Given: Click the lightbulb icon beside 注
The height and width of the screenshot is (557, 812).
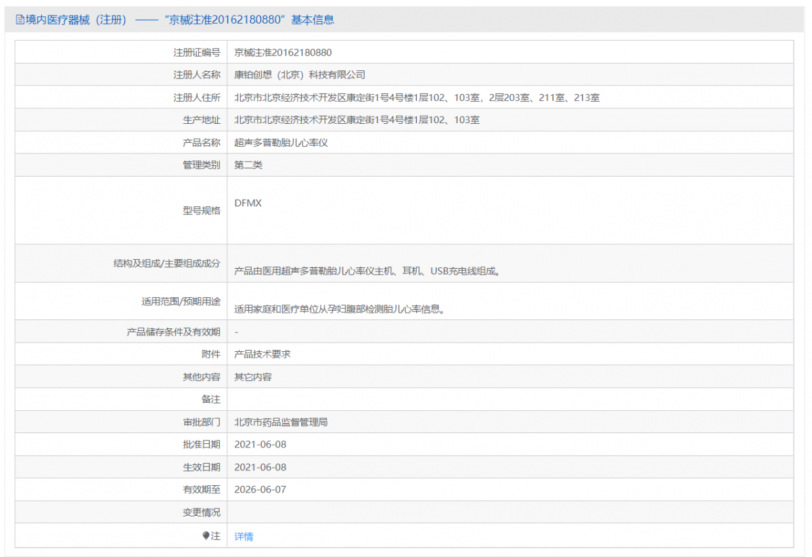Looking at the screenshot, I should [206, 535].
